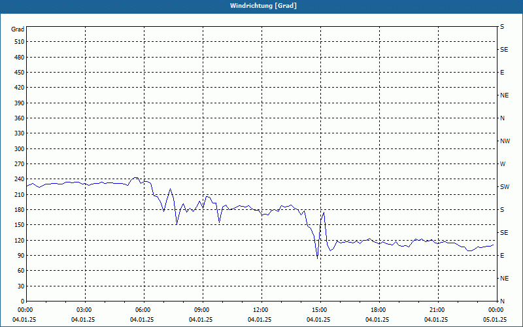This screenshot has height=327, width=523.
Task: Click the 18:00 time axis label
Action: coord(379,309)
